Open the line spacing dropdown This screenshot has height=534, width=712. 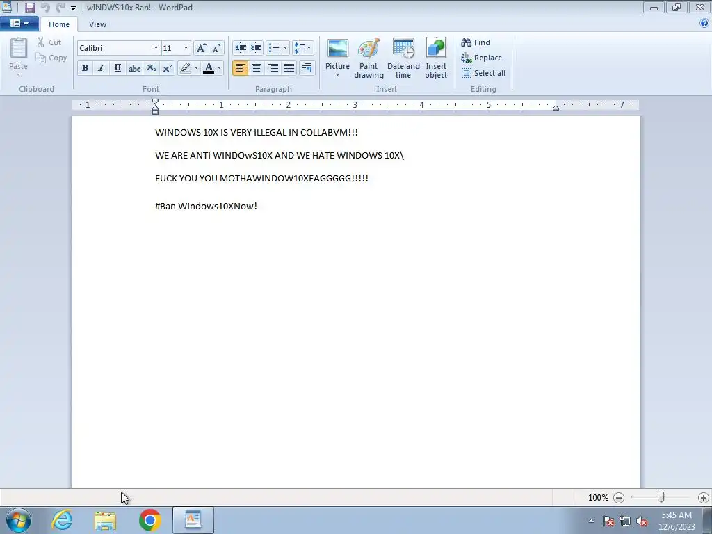pyautogui.click(x=302, y=48)
